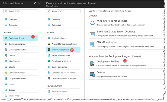Click the Device enrollment icon

pyautogui.click(x=6, y=38)
